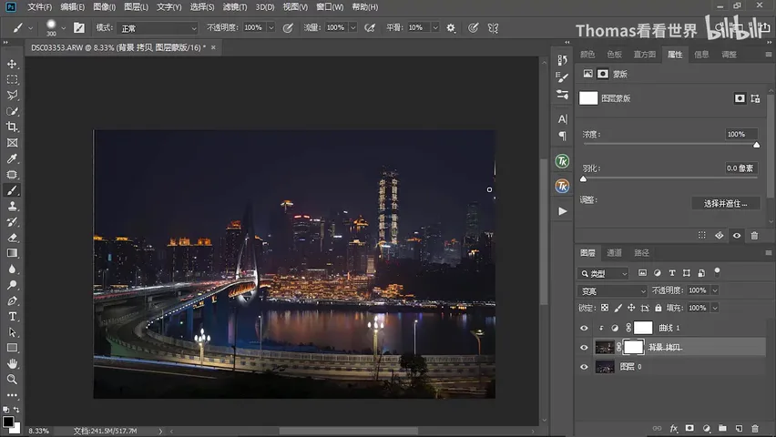Viewport: 776px width, 437px height.
Task: Delete layer with trash icon in Layers panel
Action: pos(755,428)
